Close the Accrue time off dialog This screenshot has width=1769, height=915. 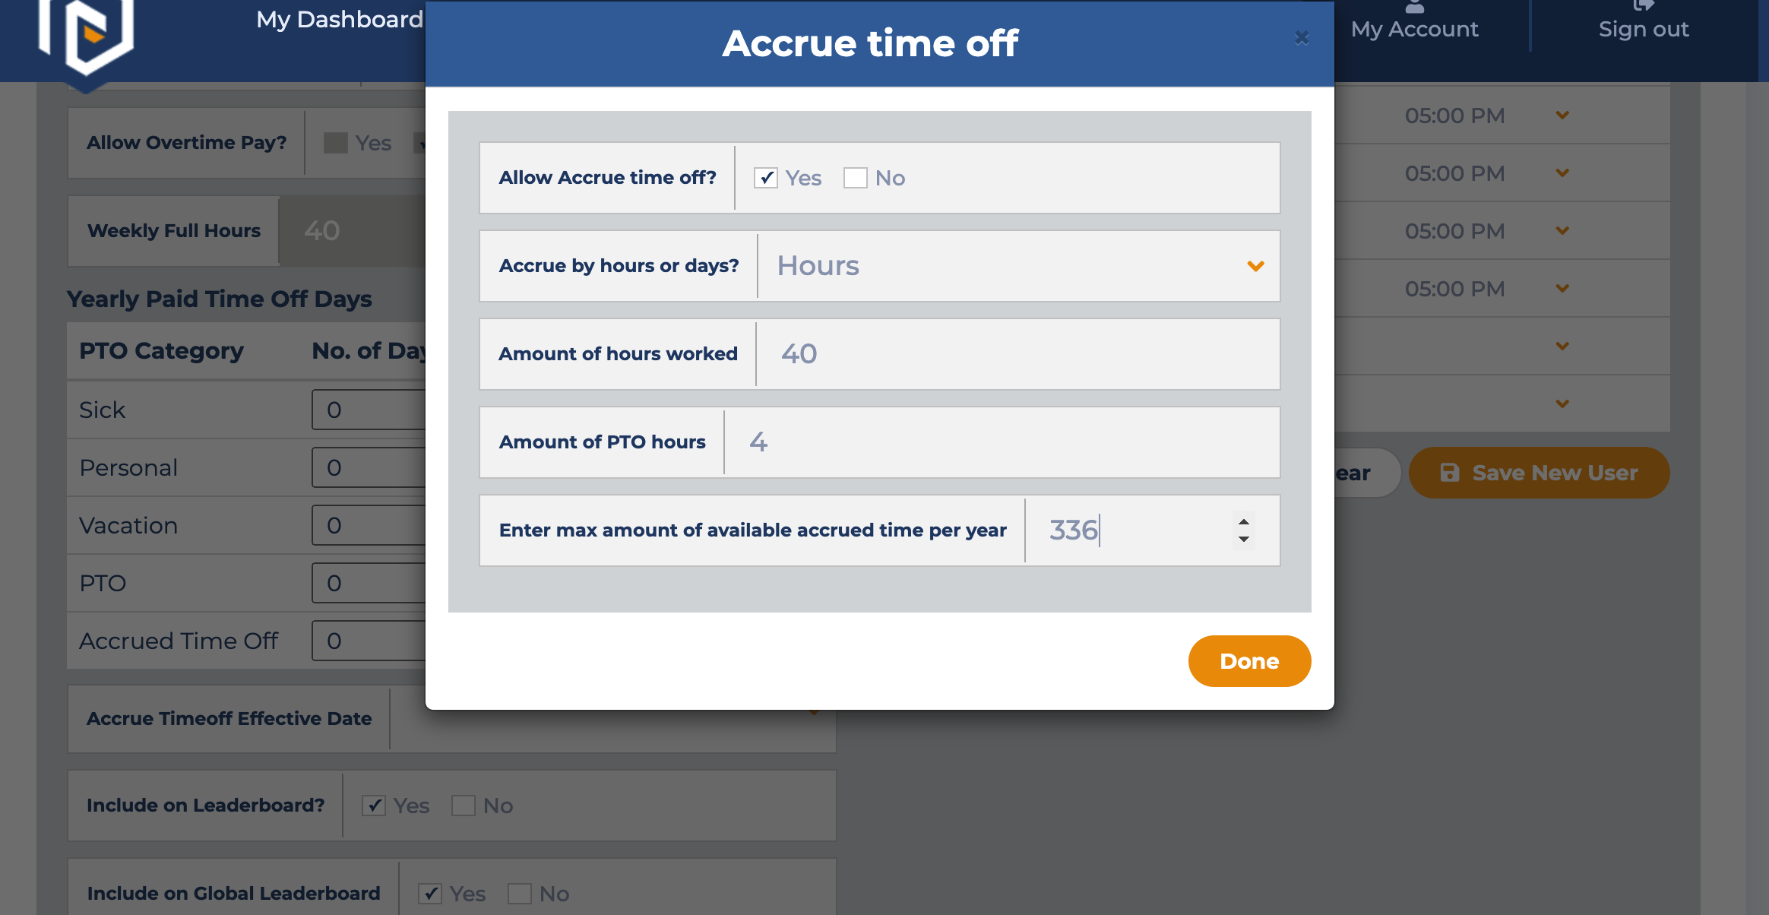pos(1302,38)
